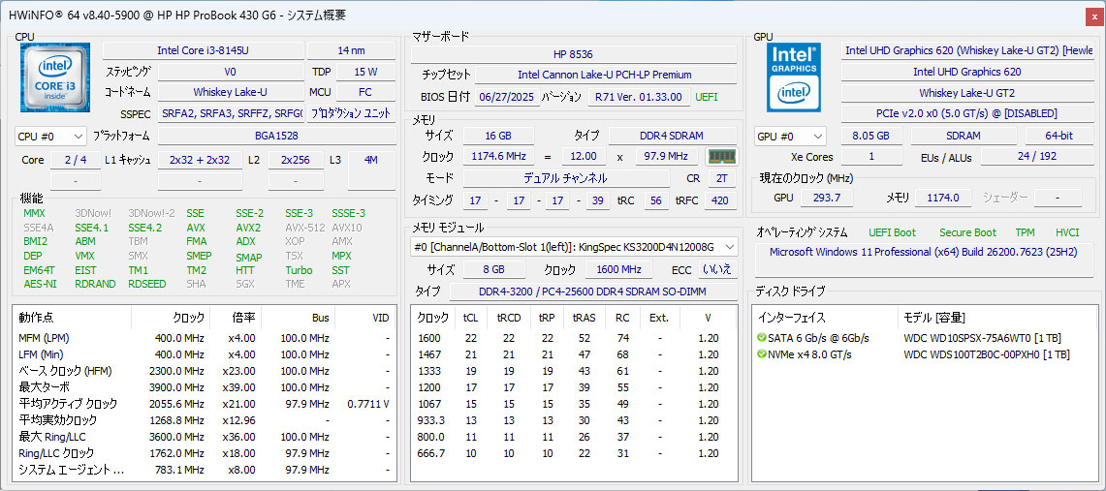Screen dimensions: 1106x491
Task: Click the Windows 11 Professional OS field
Action: (925, 252)
